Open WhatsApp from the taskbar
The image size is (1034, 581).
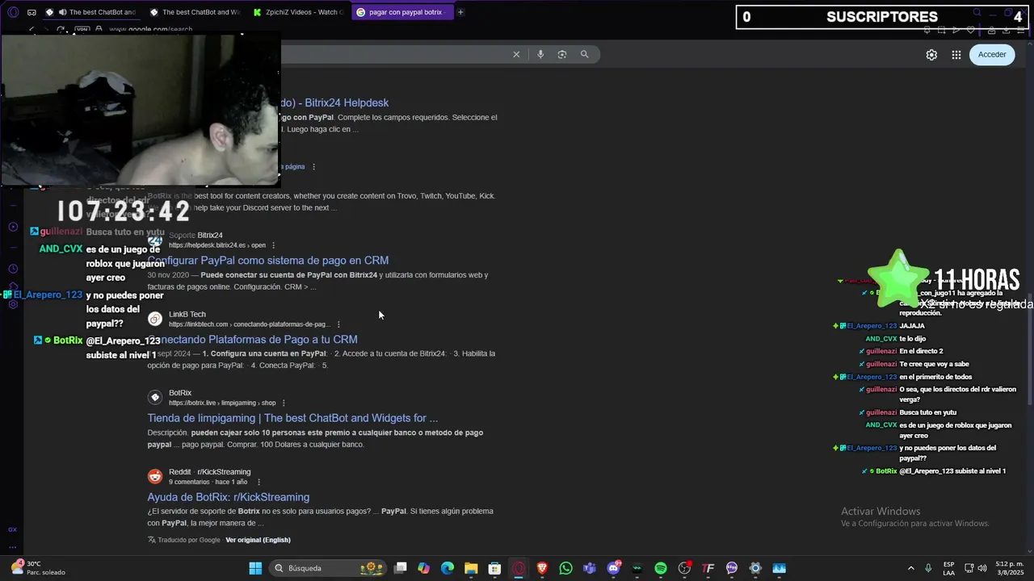tap(565, 568)
